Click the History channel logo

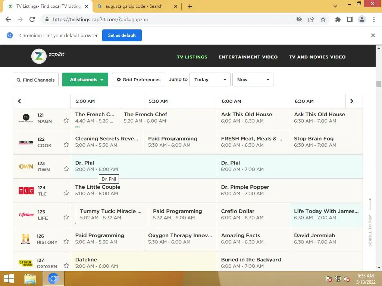26,239
